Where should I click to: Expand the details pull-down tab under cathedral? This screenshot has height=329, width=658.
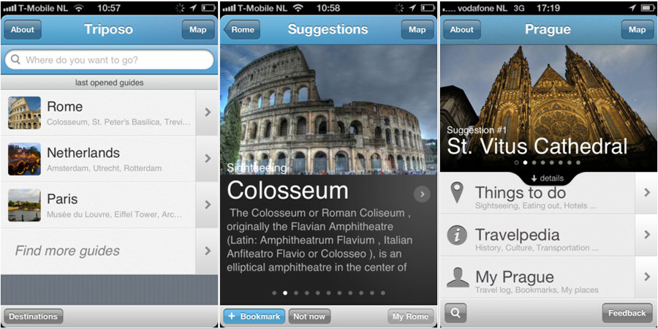(x=547, y=178)
